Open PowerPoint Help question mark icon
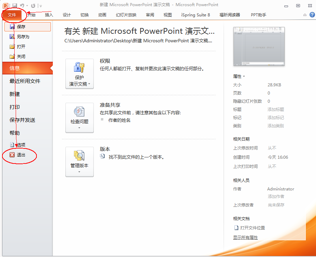316x257 pixels. coord(312,15)
